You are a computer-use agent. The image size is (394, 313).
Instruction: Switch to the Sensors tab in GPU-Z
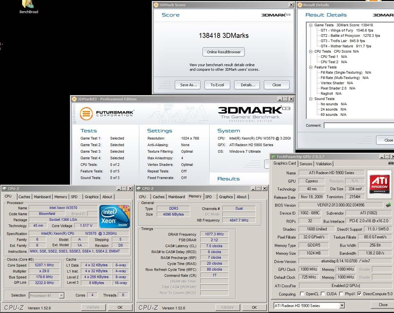coord(306,164)
